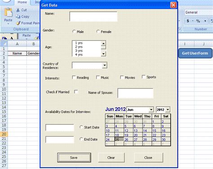Click the comma style icon
213x169 pixels.
tap(205, 21)
